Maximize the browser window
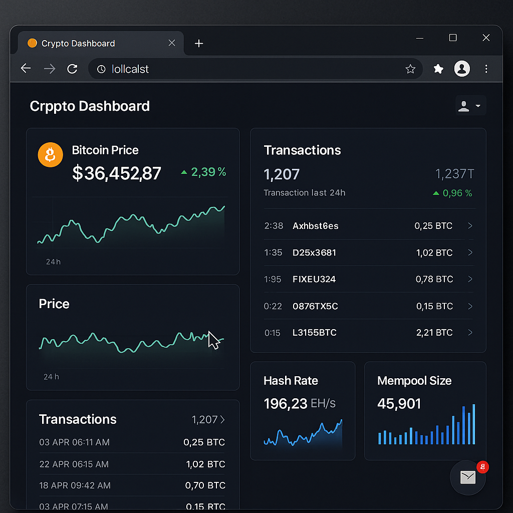 click(453, 38)
